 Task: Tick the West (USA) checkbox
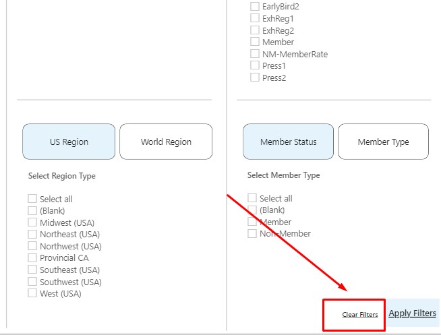(32, 293)
